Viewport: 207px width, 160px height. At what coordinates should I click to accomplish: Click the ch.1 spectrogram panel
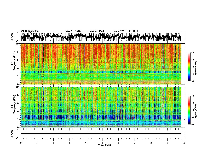click(x=101, y=64)
